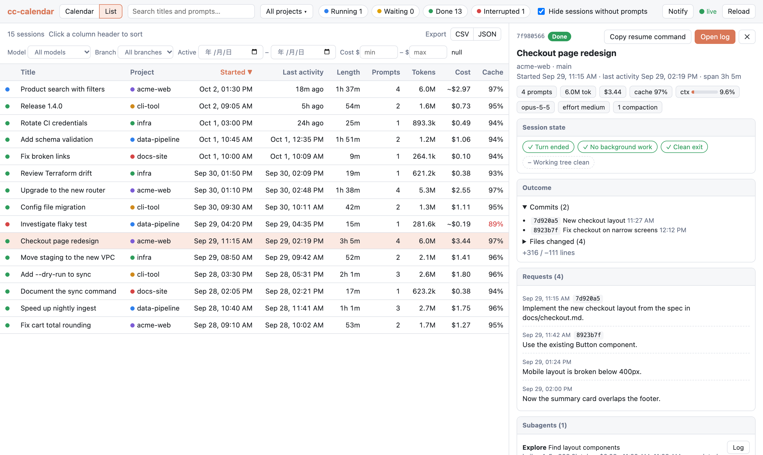Collapse the Commits (2) section
Viewport: 763px width, 455px height.
545,207
